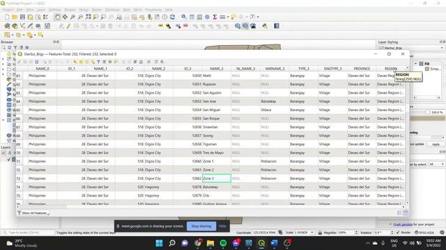446x250 pixels.
Task: Open the Layer menu
Action: pos(41,10)
